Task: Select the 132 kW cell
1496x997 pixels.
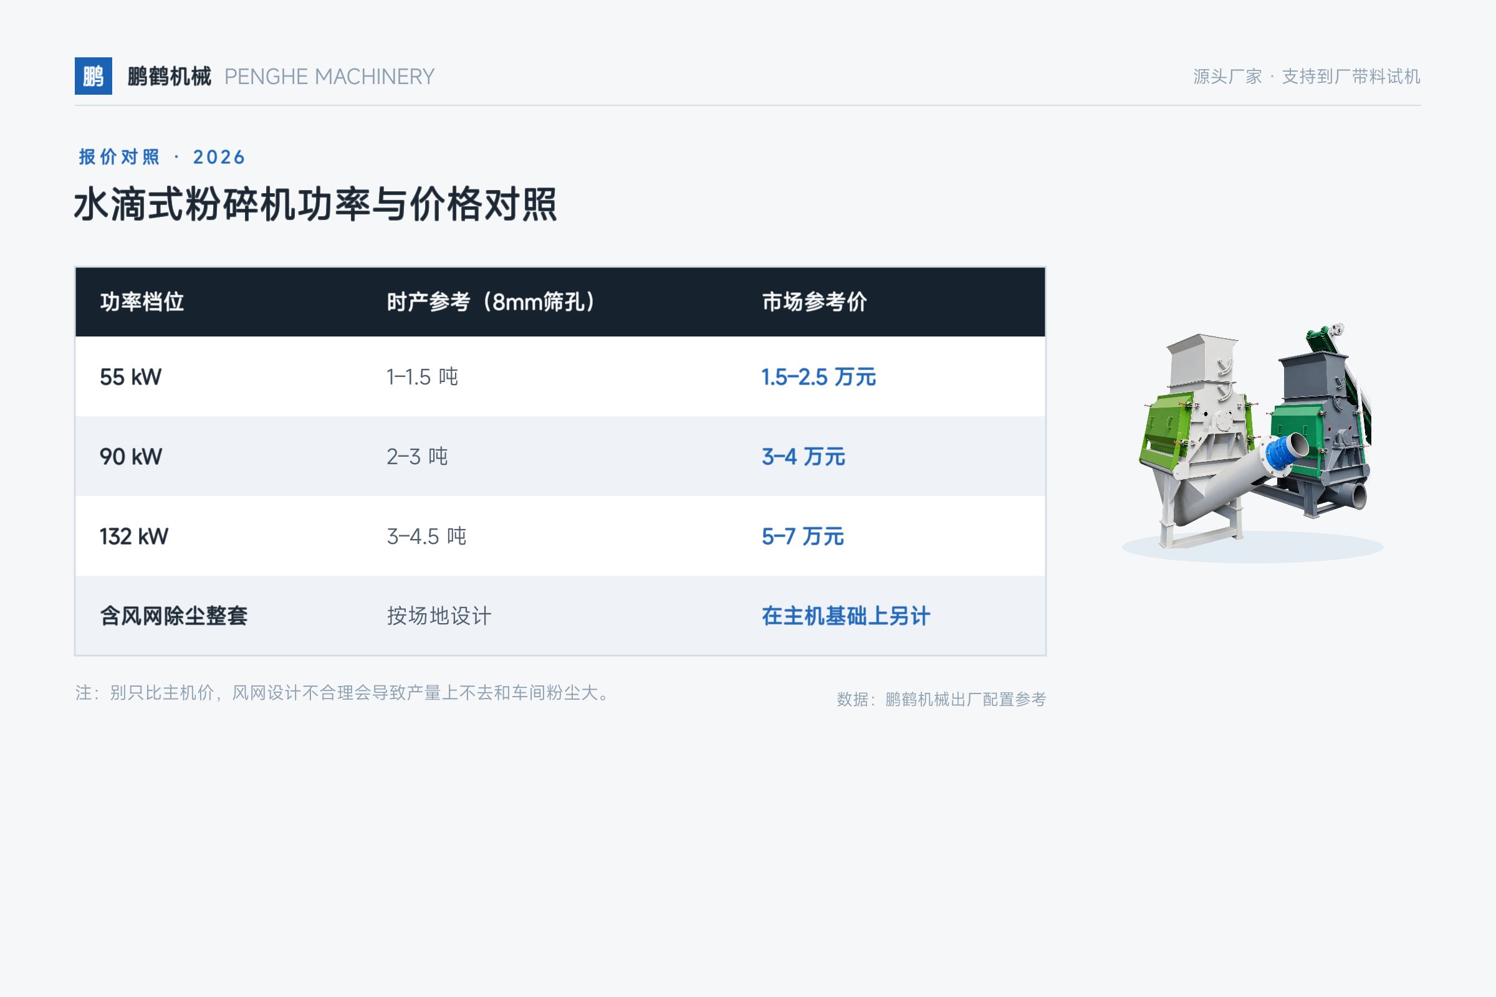Action: click(134, 537)
